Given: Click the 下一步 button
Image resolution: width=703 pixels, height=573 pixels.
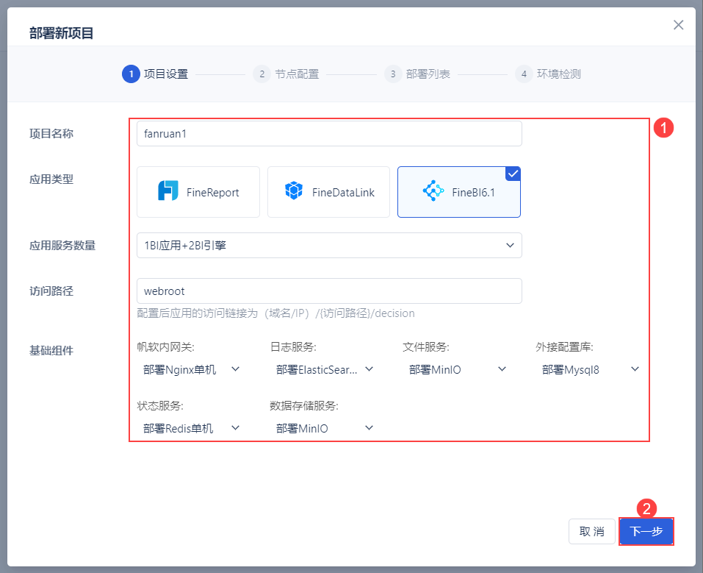Looking at the screenshot, I should [x=646, y=532].
